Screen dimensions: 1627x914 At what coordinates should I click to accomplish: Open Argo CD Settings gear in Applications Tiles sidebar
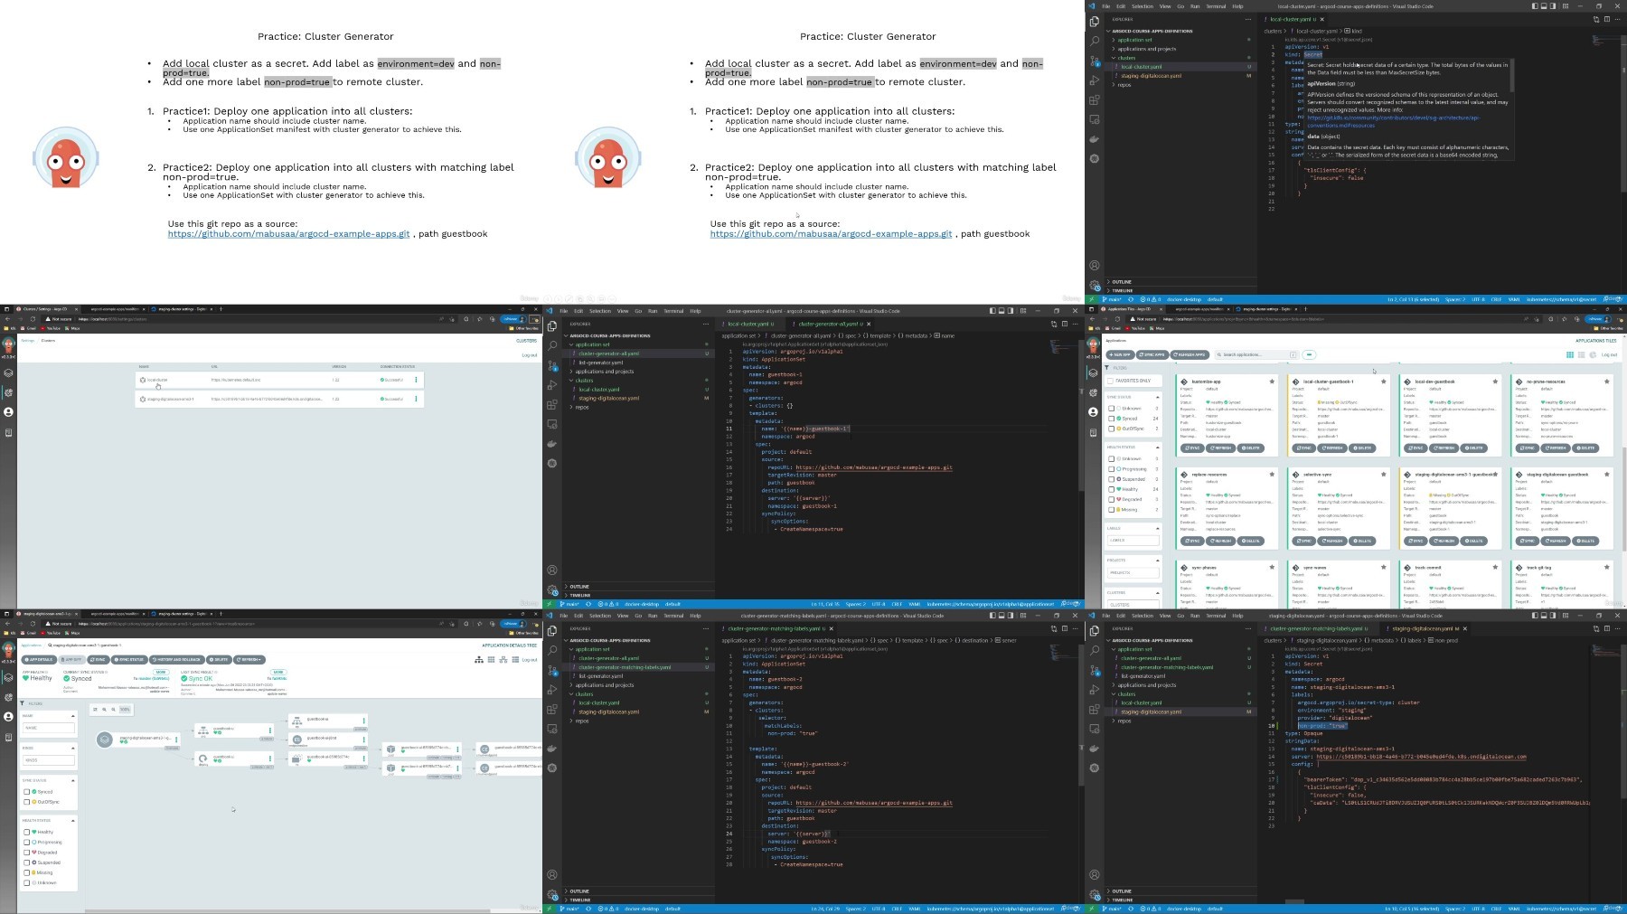point(1094,392)
